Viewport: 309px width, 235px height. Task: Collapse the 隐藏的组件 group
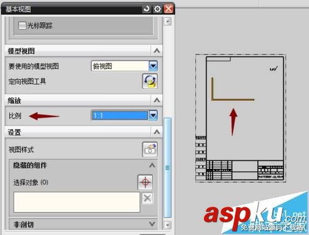coord(152,165)
